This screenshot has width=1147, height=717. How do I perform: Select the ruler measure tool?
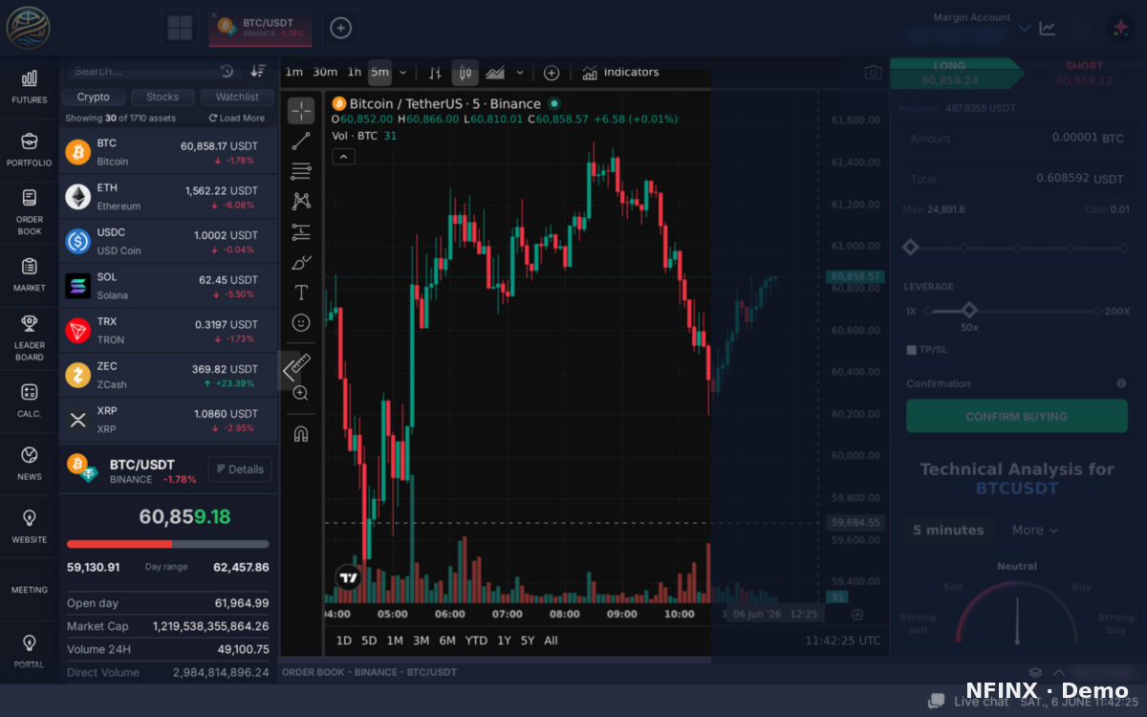coord(301,362)
